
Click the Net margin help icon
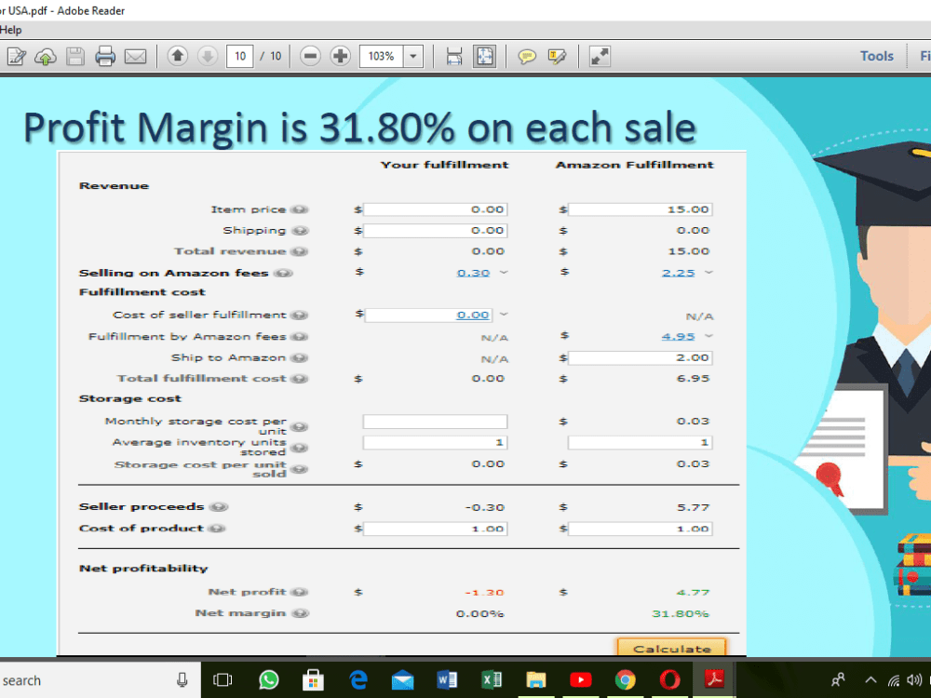click(x=300, y=613)
